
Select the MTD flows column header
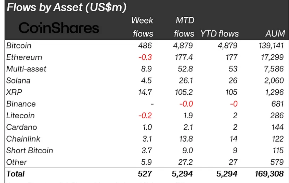tap(185, 27)
